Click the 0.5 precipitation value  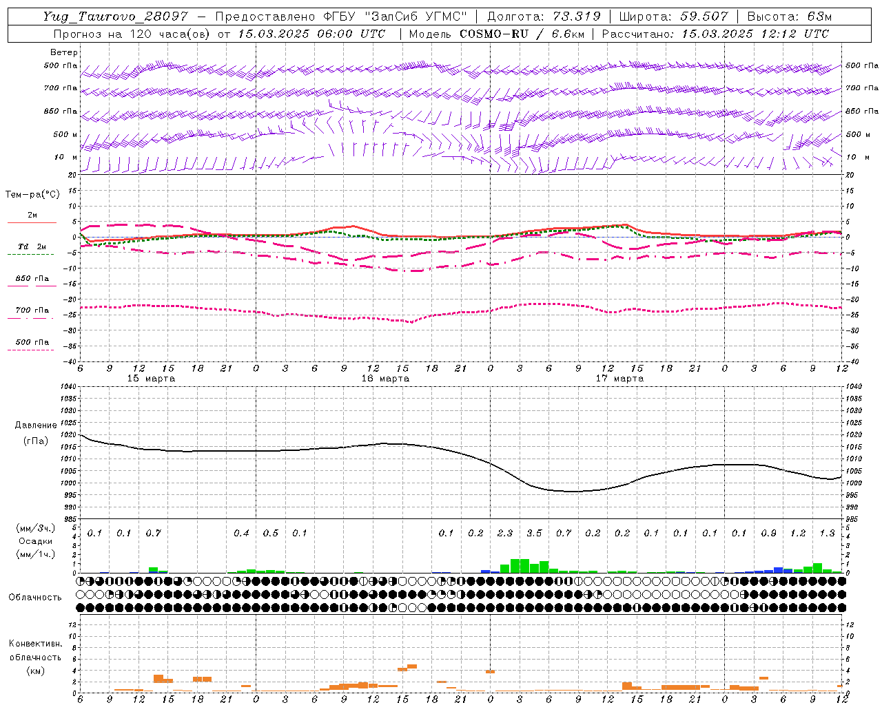(x=271, y=534)
